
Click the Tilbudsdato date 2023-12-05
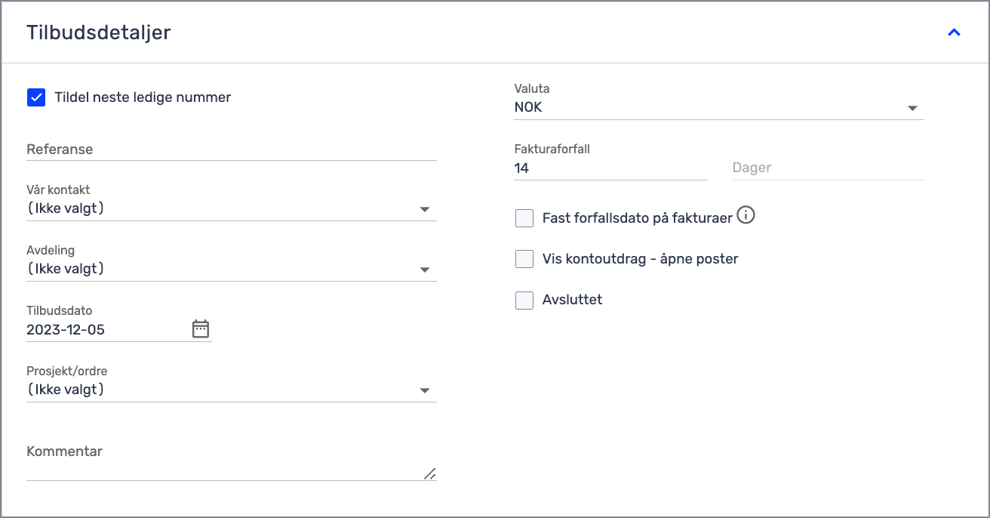[x=66, y=330]
